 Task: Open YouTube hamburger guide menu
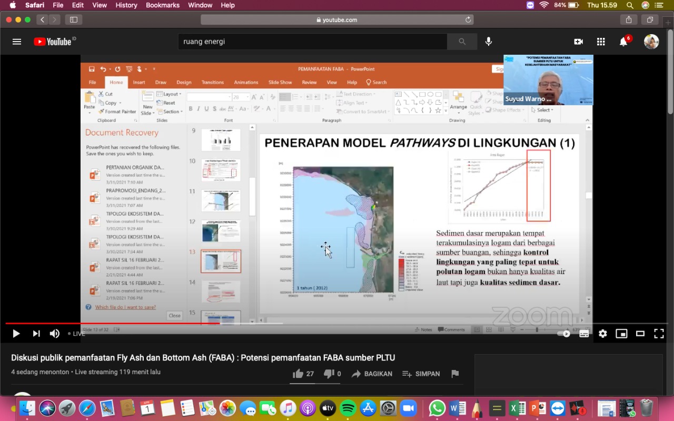coord(17,42)
